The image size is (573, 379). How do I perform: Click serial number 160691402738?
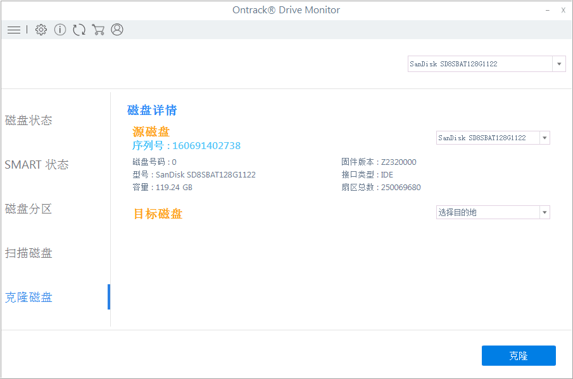tap(206, 146)
